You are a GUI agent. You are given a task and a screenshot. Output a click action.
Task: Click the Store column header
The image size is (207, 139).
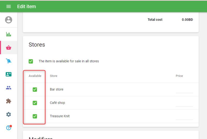pos(54,76)
